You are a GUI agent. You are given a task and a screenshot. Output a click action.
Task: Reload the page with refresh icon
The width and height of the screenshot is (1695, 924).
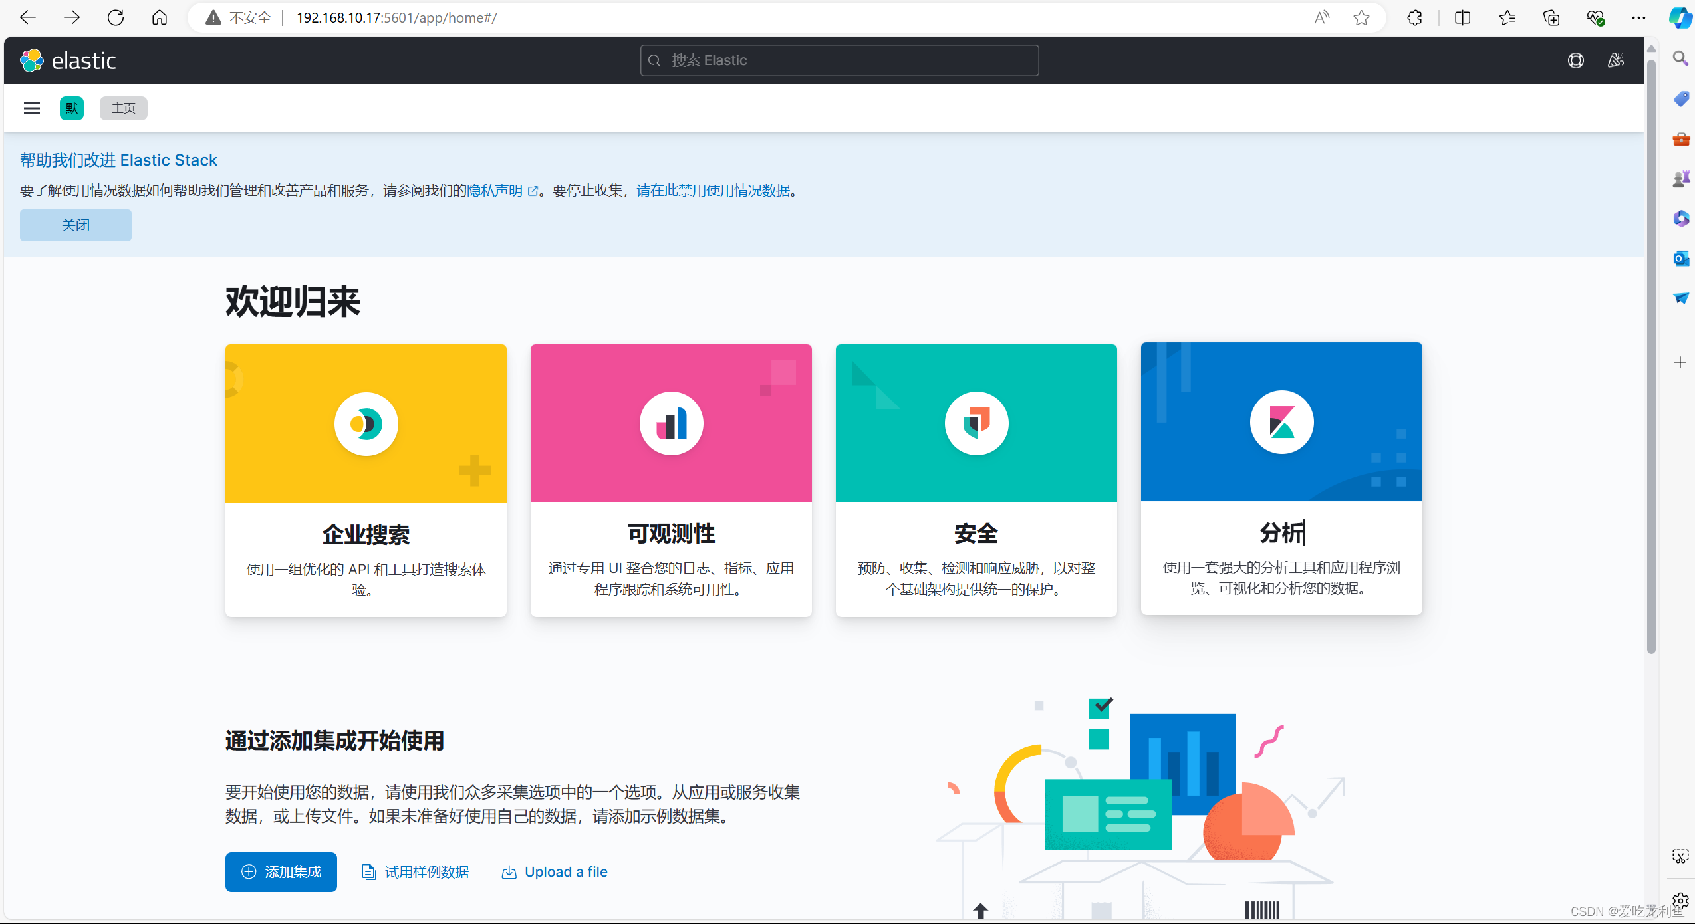click(x=116, y=17)
